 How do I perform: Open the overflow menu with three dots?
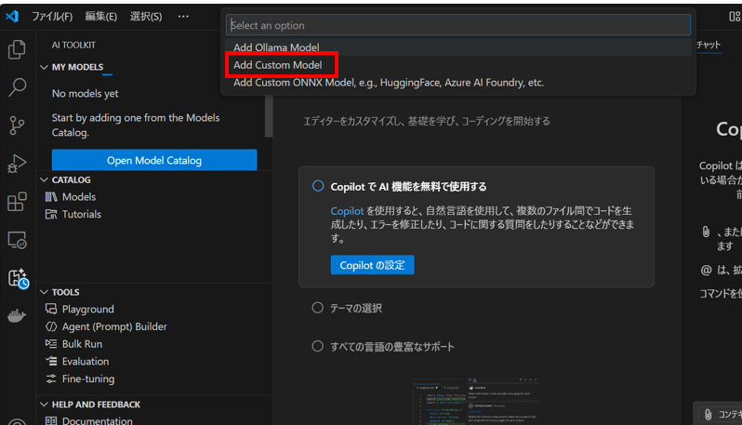tap(183, 17)
